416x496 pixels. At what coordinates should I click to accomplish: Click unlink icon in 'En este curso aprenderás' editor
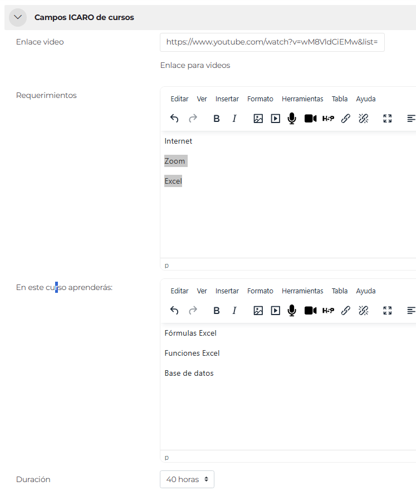tap(364, 311)
